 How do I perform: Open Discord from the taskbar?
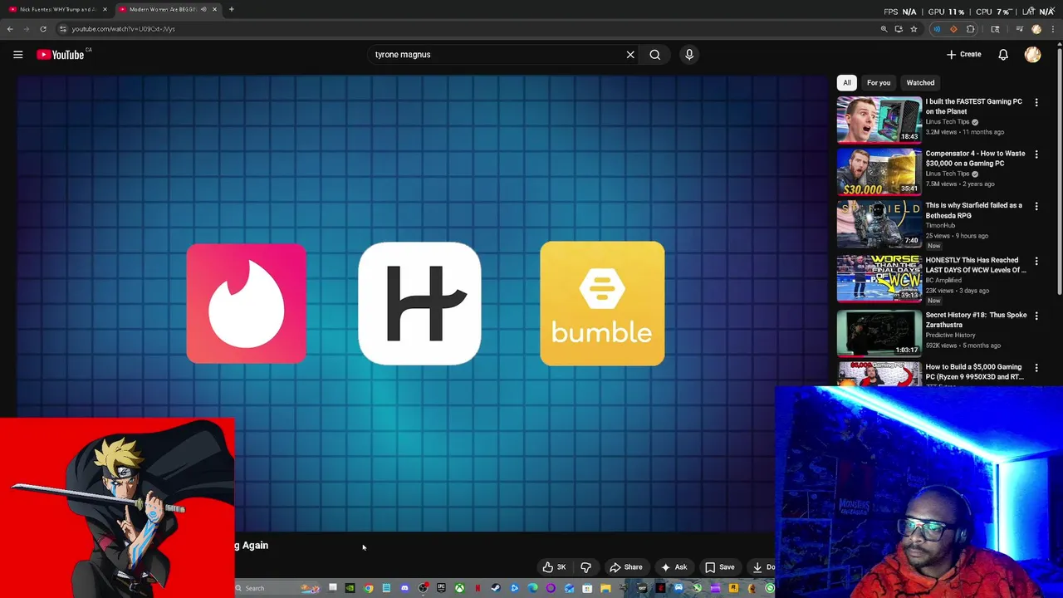(x=404, y=588)
